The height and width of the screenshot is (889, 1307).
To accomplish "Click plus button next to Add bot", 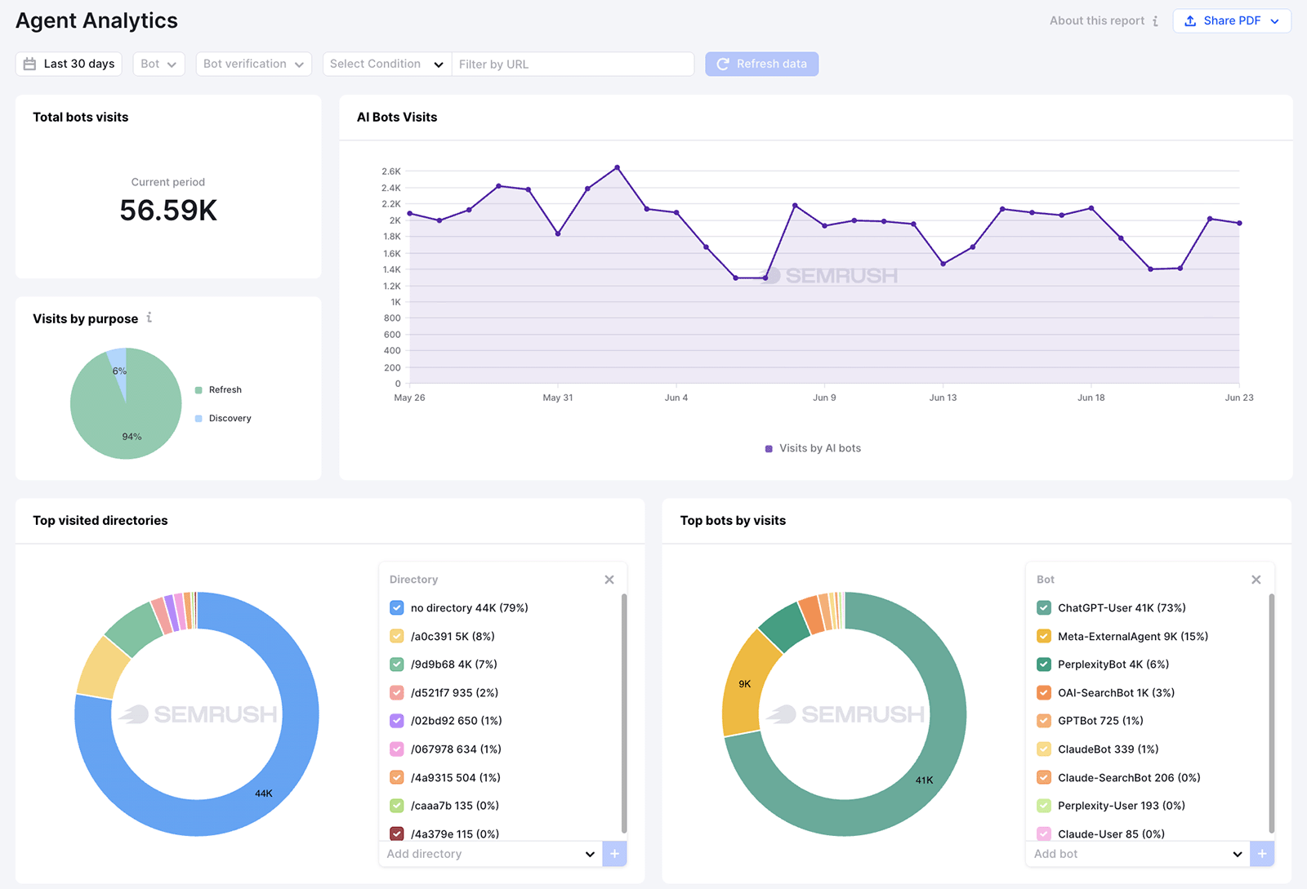I will click(1262, 854).
